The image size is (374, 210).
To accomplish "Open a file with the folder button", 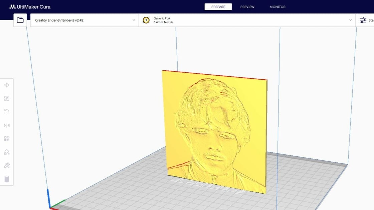I will tap(20, 20).
